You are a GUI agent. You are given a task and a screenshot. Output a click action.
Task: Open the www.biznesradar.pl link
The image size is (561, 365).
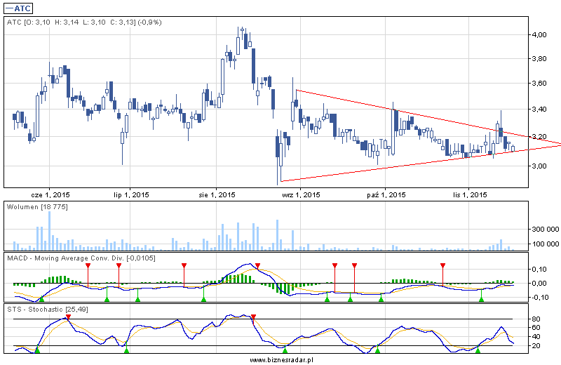[280, 359]
